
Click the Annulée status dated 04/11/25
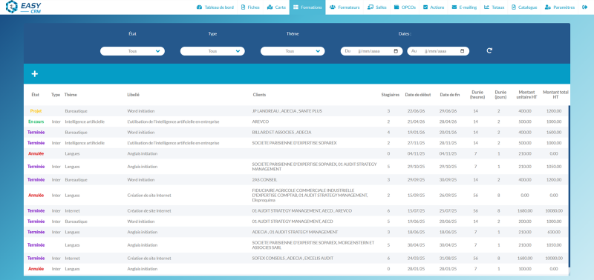point(36,154)
